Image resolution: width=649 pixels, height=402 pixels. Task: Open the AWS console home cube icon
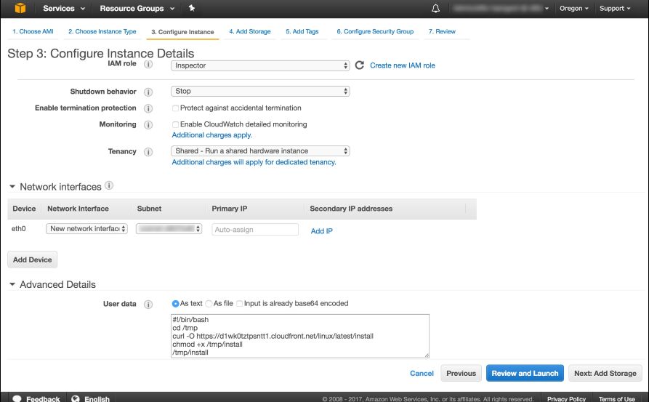coord(20,8)
